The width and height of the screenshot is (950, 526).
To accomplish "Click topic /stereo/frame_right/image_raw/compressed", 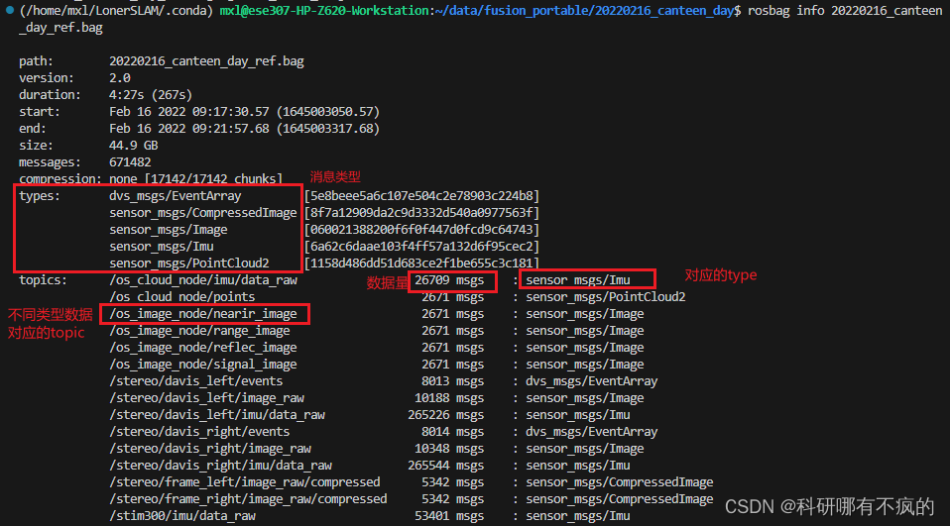I will tap(248, 499).
